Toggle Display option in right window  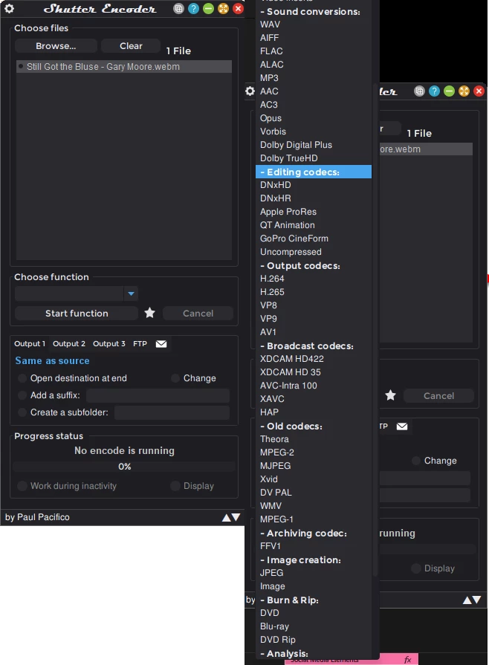416,568
